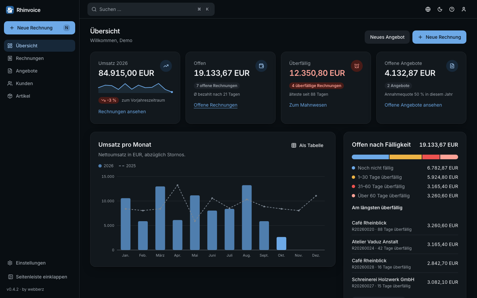Click the blue segment of the Fälligkeit bar
477x298 pixels.
pyautogui.click(x=370, y=157)
